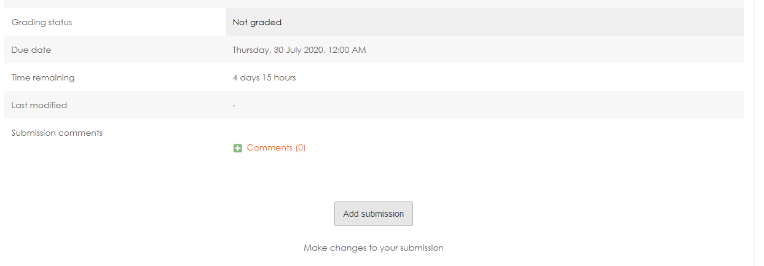This screenshot has width=764, height=266.
Task: Click the word 'Make' below the Add submission button
Action: point(315,248)
